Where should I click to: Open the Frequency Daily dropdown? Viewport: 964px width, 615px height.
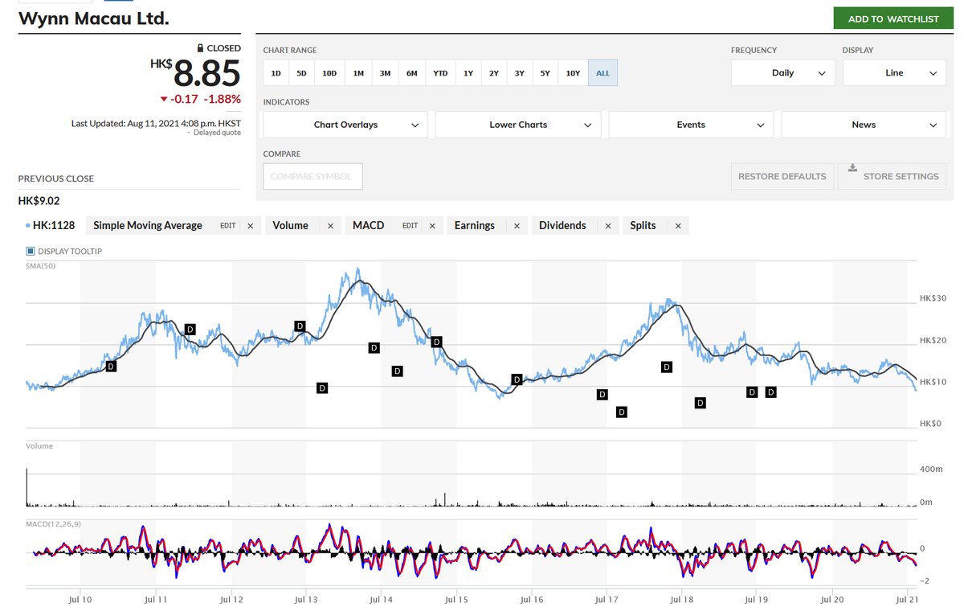(x=783, y=73)
